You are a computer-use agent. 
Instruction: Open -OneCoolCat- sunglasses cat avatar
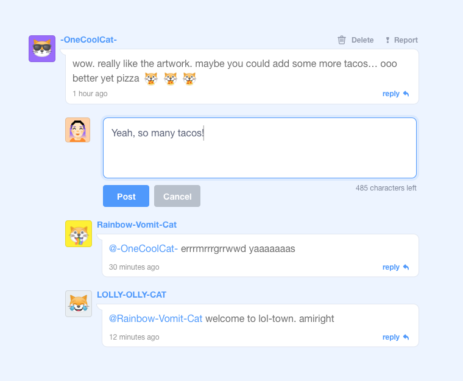point(42,49)
